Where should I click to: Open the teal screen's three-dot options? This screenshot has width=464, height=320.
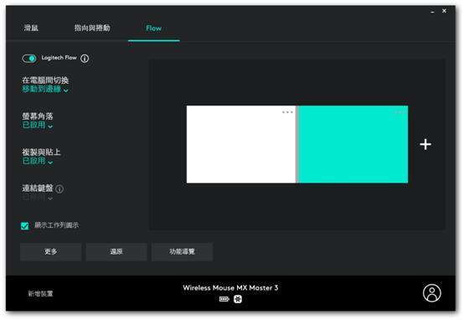coord(400,112)
